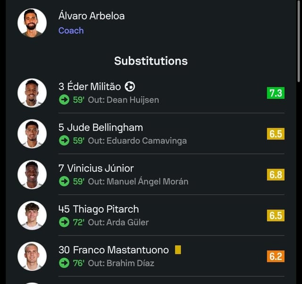Select the 45 Thiago Pitarch name
The image size is (302, 284).
[x=99, y=209]
